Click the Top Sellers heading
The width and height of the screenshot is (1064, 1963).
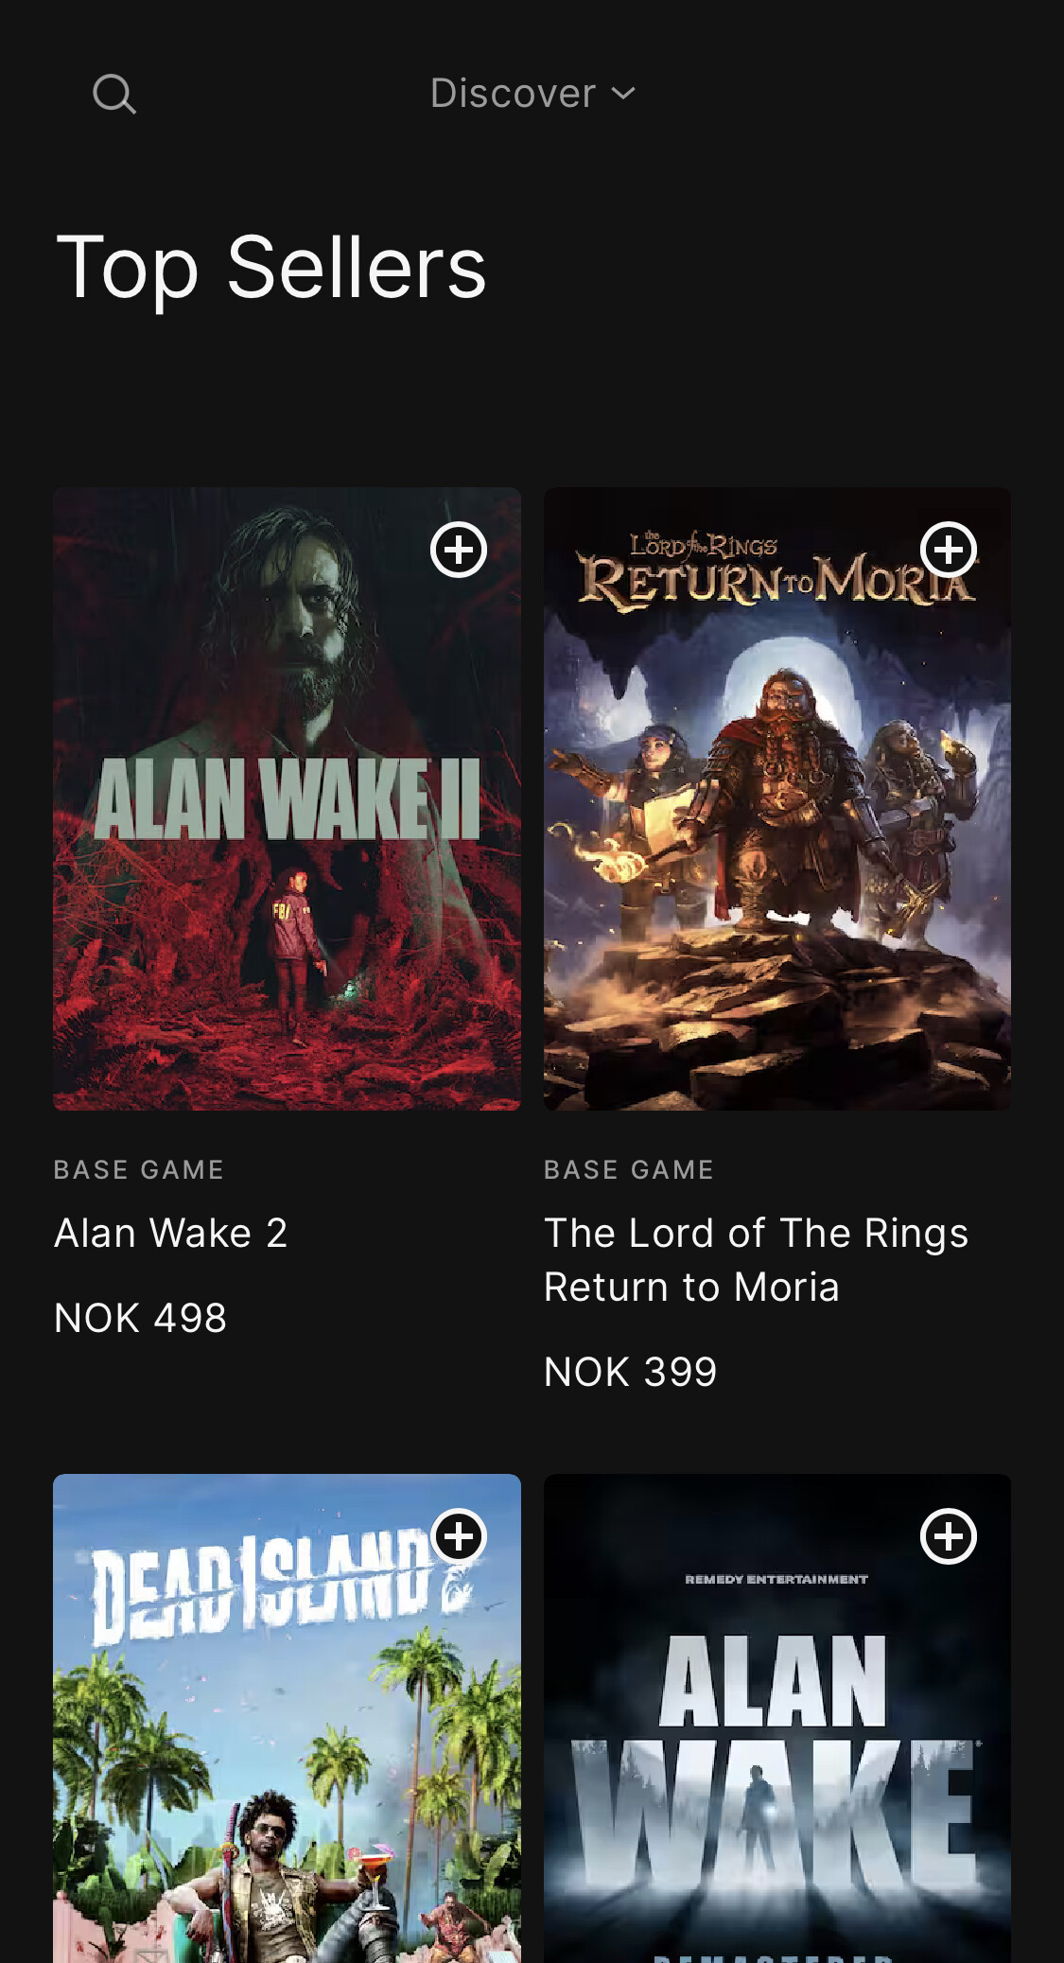[271, 269]
